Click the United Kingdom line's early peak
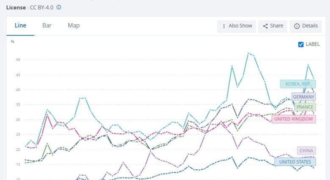 [47, 115]
